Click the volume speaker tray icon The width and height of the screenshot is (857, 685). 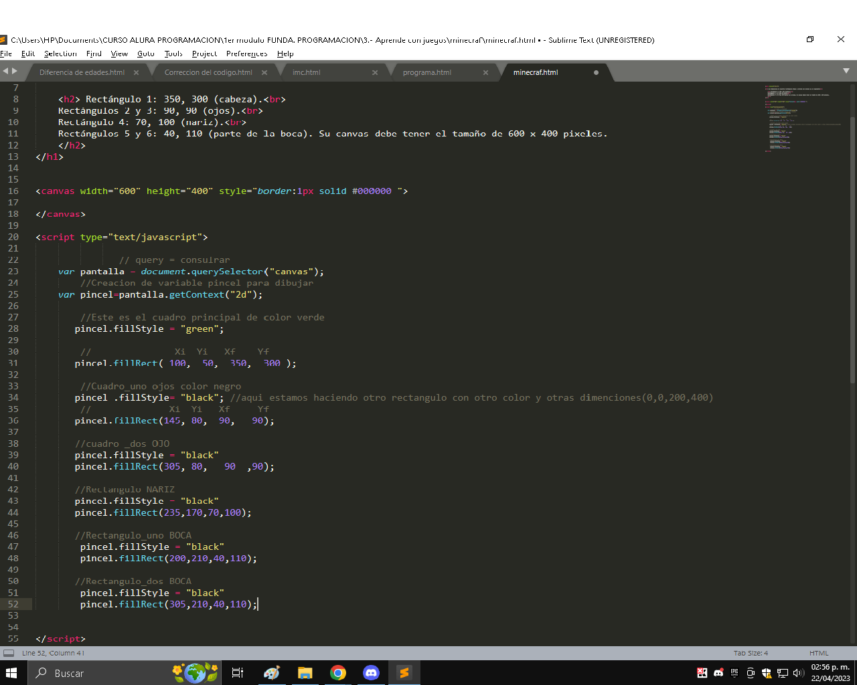pyautogui.click(x=798, y=673)
